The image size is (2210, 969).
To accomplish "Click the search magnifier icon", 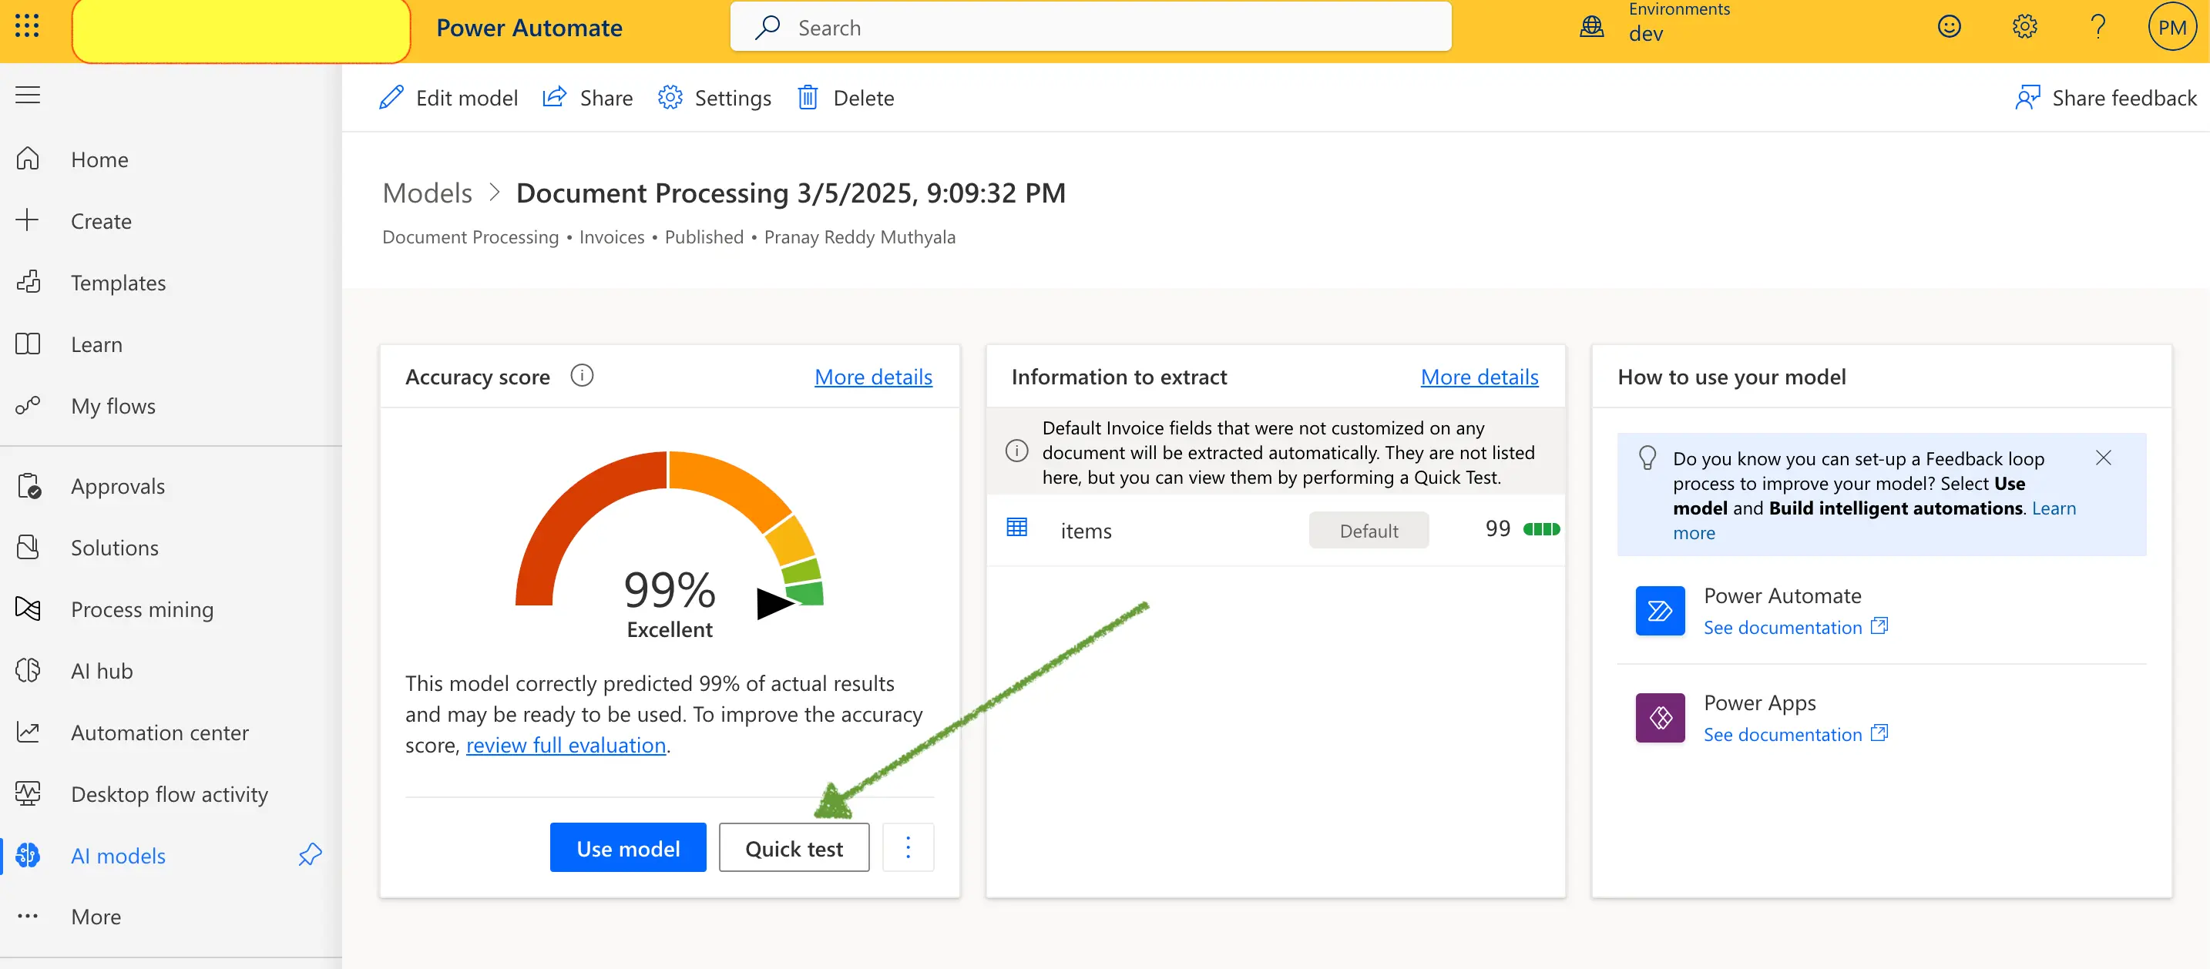I will [x=767, y=28].
